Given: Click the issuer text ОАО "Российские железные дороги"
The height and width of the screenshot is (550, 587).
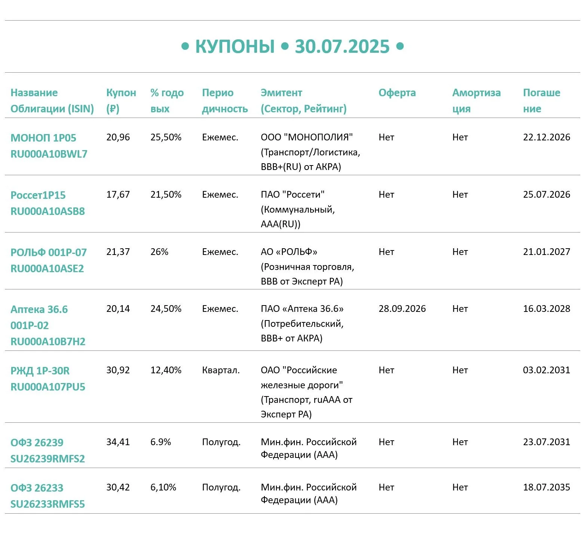Looking at the screenshot, I should pyautogui.click(x=302, y=378).
